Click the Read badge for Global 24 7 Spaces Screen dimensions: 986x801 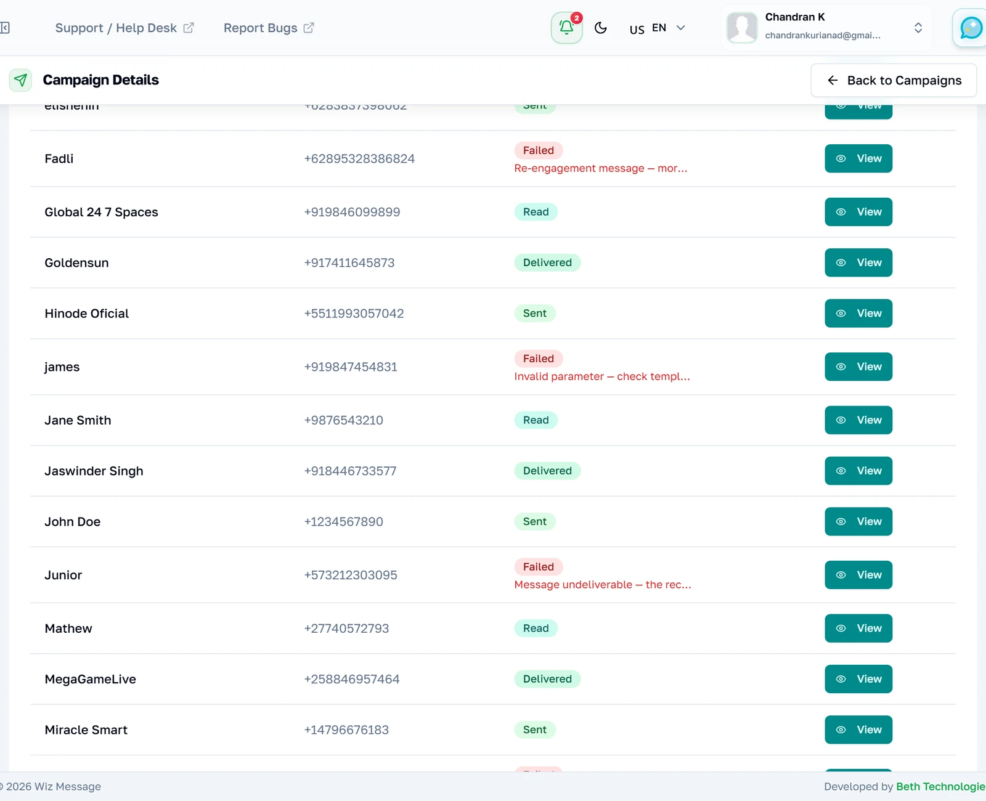point(536,212)
